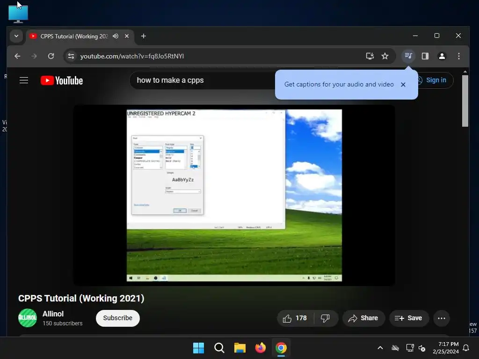
Task: Bookmark this page with the star icon
Action: pyautogui.click(x=385, y=56)
